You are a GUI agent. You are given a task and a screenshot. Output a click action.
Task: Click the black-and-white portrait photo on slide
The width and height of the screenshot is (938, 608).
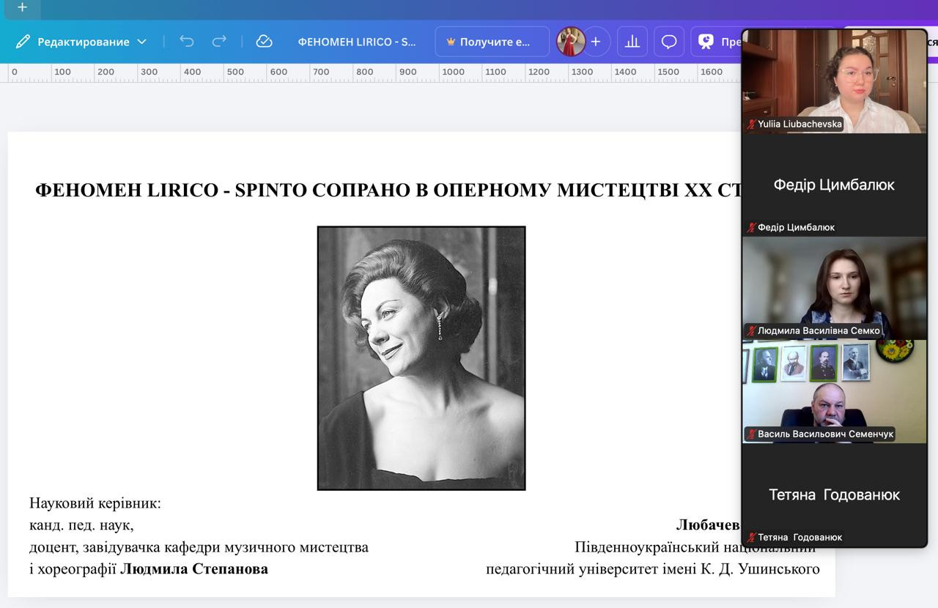421,357
